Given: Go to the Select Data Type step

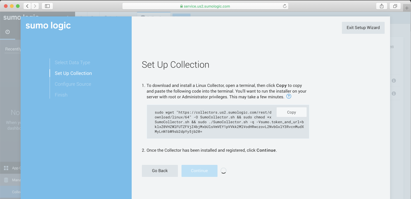Looking at the screenshot, I should tap(72, 62).
